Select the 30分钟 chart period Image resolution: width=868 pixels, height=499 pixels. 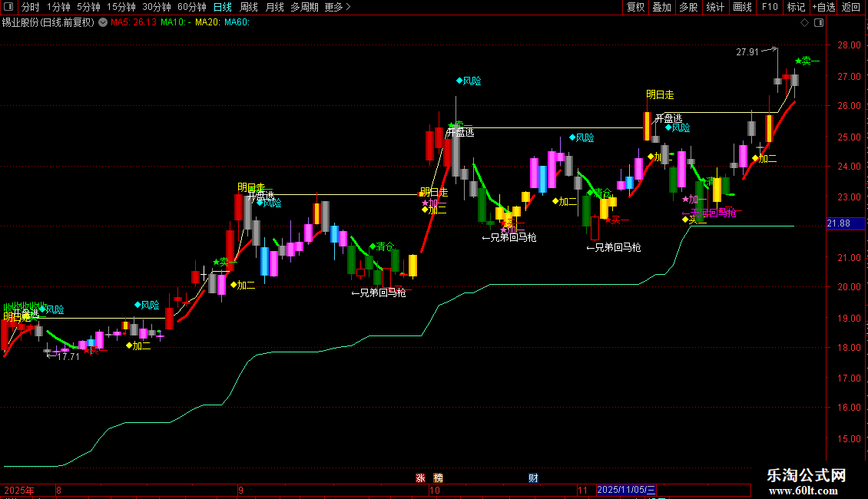[157, 7]
